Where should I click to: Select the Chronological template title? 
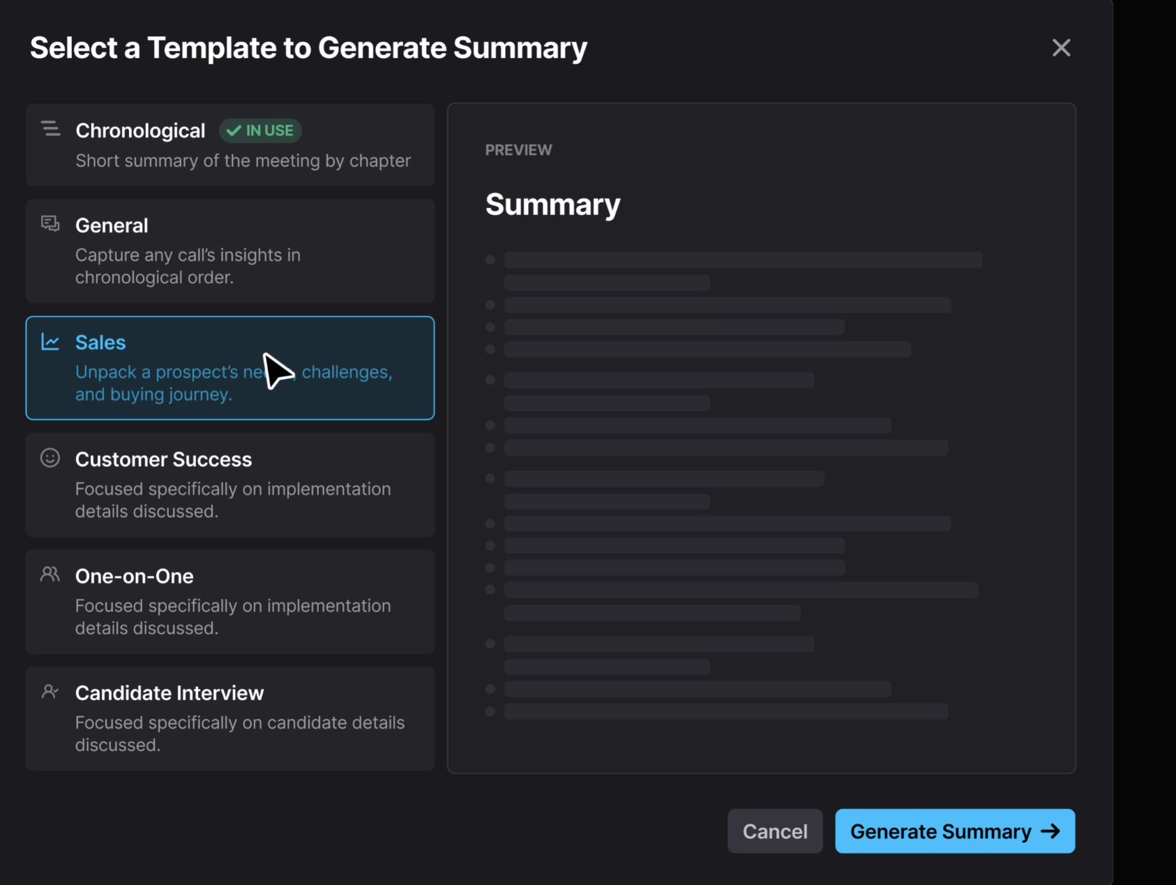click(140, 131)
